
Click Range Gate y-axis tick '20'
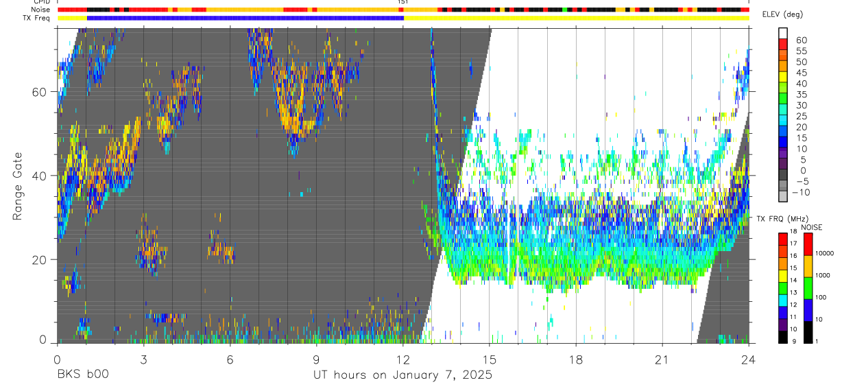[x=39, y=259]
